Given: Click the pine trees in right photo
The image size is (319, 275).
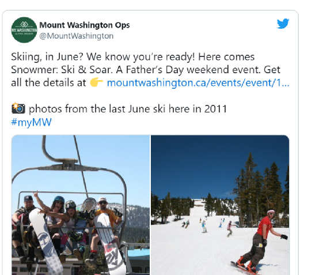Looking at the screenshot, I should tap(261, 190).
